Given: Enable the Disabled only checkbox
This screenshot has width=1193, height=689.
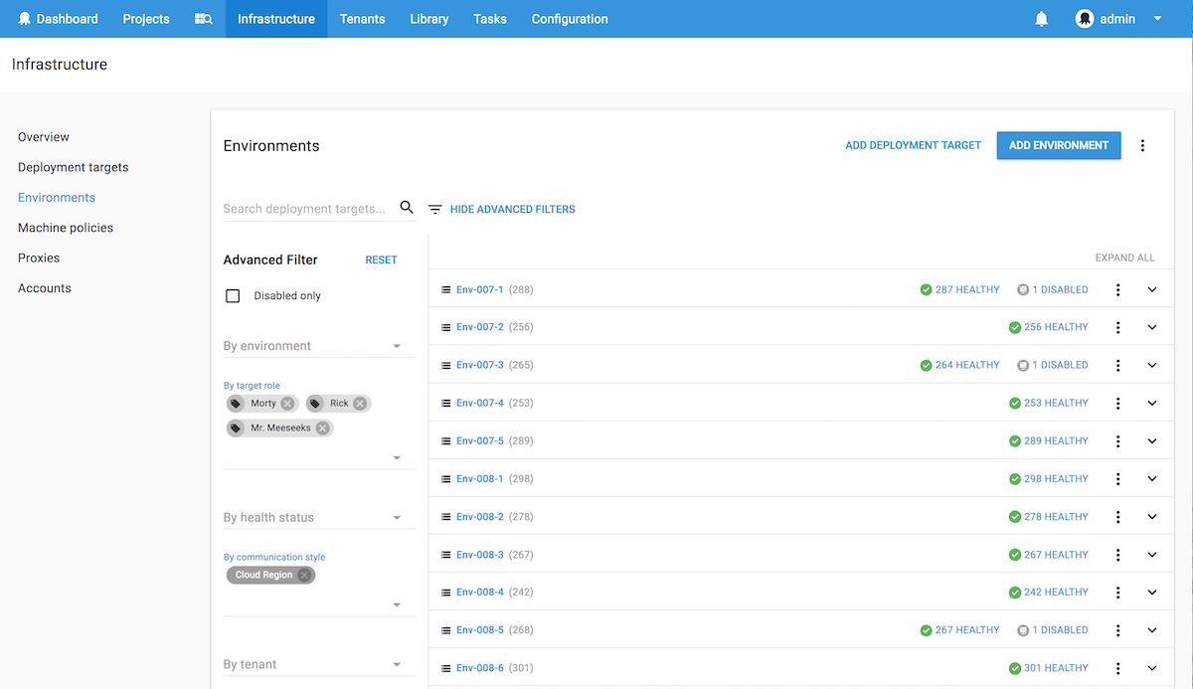Looking at the screenshot, I should coord(234,296).
